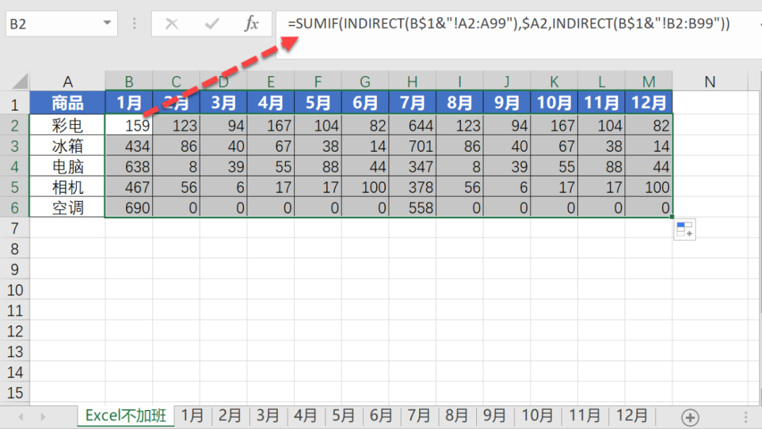
Task: Click the Enter checkmark formula button
Action: coord(212,23)
